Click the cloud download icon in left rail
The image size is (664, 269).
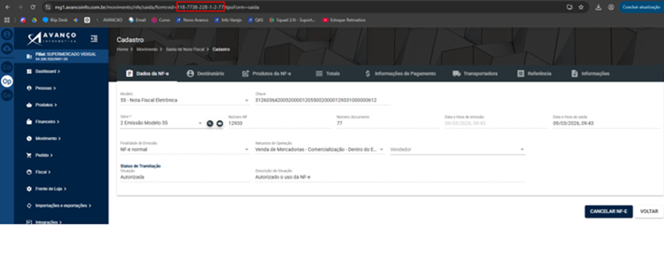pyautogui.click(x=7, y=49)
